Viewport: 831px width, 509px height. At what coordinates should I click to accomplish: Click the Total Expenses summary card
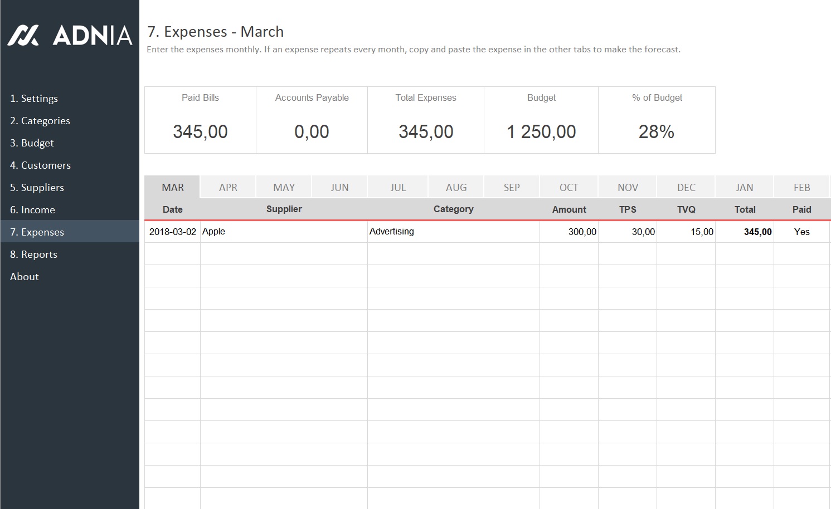click(x=426, y=120)
